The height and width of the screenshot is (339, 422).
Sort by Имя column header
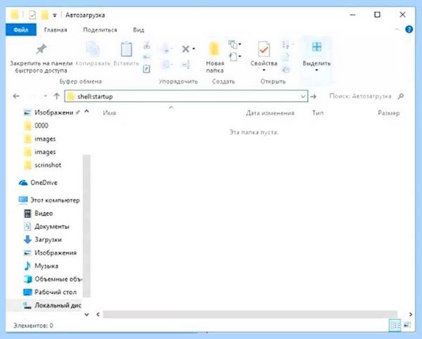[x=109, y=113]
